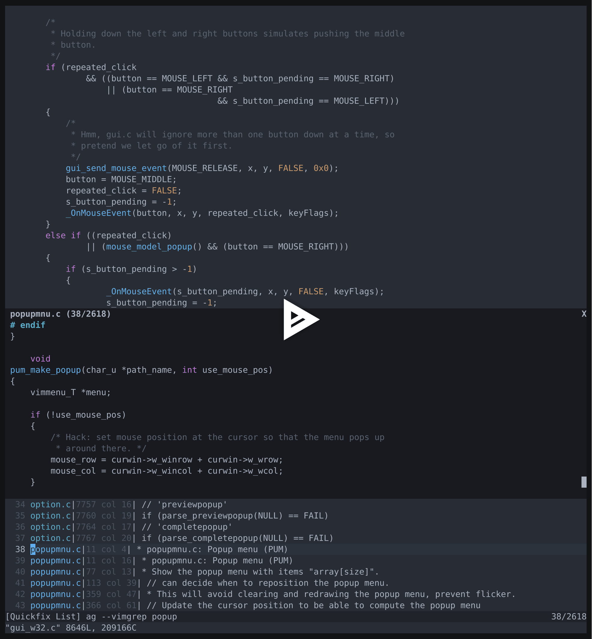
Task: Select quickfix entry 34 'previewpopup' comment
Action: [x=296, y=504]
